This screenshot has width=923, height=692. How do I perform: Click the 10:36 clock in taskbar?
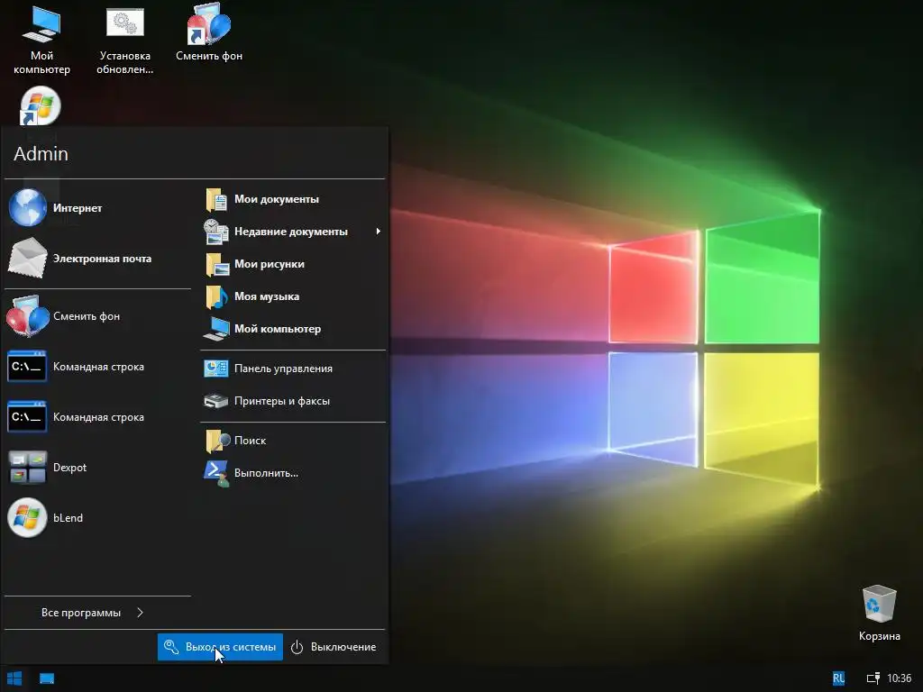click(899, 678)
